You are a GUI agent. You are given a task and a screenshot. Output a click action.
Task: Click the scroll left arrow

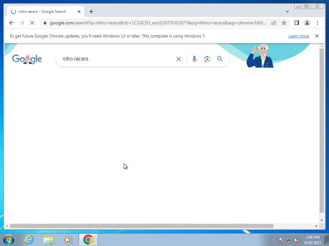[7, 226]
